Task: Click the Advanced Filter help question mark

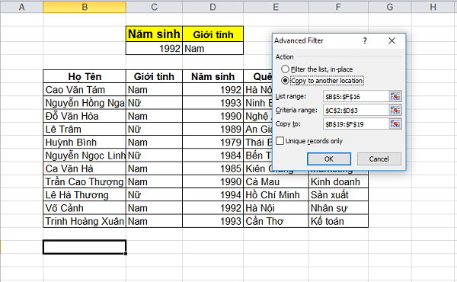Action: point(365,40)
